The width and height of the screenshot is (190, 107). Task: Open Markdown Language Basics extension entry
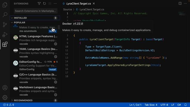point(35,91)
